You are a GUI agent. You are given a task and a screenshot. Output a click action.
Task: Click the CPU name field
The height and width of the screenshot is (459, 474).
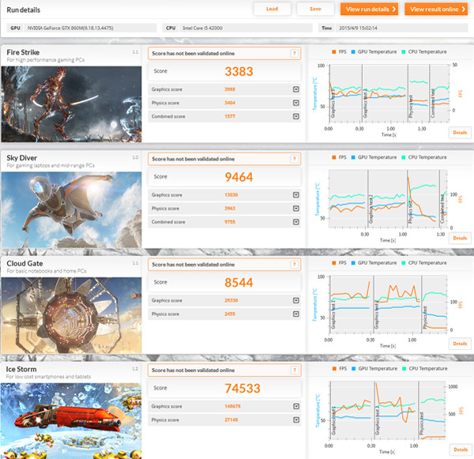pyautogui.click(x=246, y=28)
